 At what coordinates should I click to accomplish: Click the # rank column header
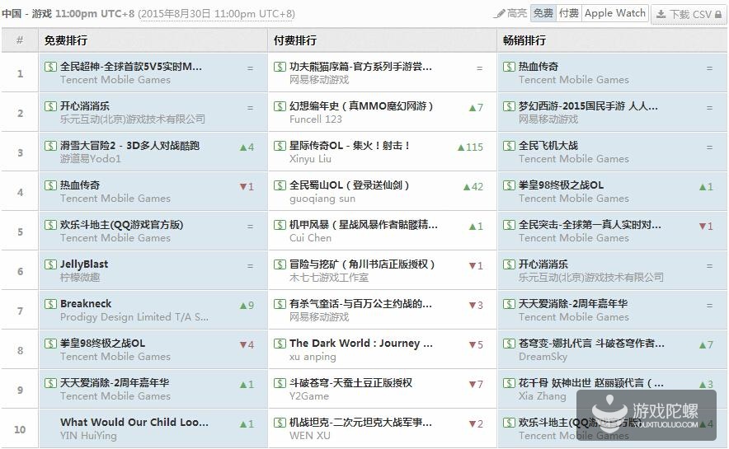(20, 40)
